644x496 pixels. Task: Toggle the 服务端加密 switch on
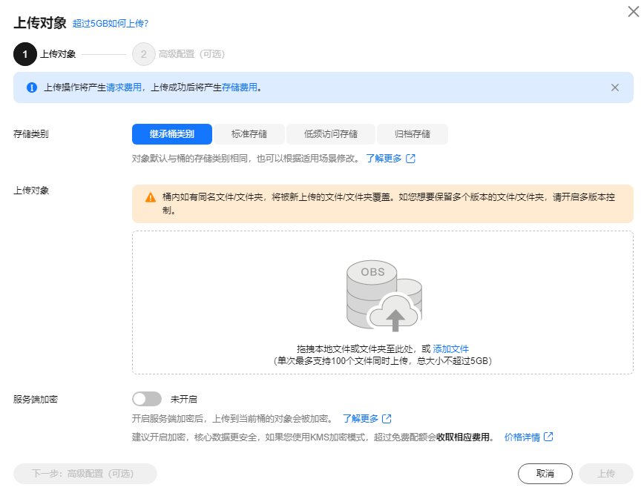pyautogui.click(x=147, y=399)
